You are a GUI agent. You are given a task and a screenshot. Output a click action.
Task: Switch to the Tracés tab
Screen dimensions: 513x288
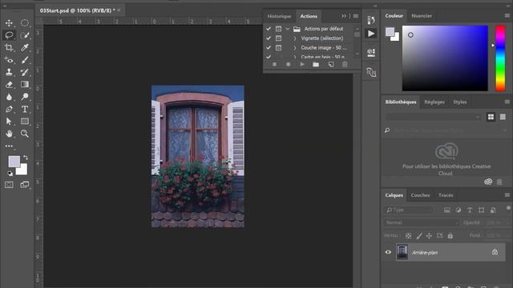(x=446, y=195)
